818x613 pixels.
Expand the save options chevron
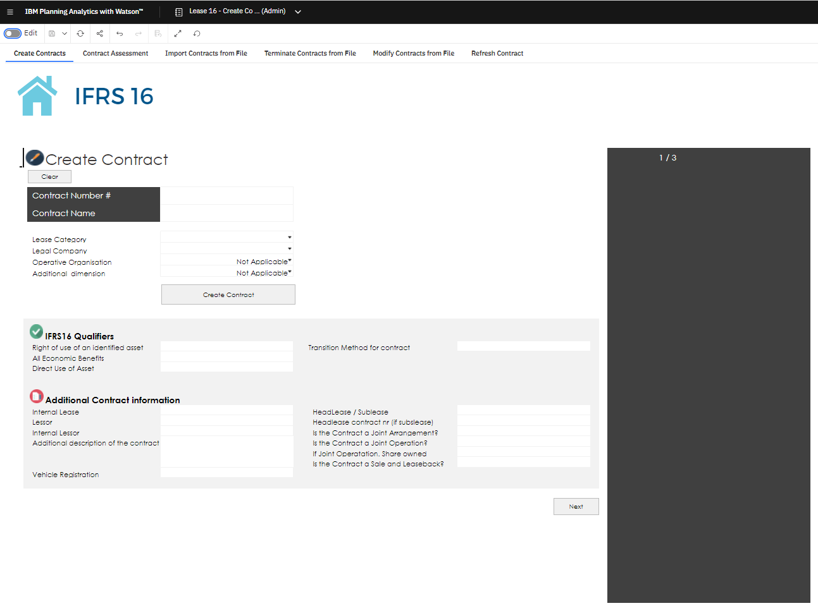pyautogui.click(x=65, y=33)
